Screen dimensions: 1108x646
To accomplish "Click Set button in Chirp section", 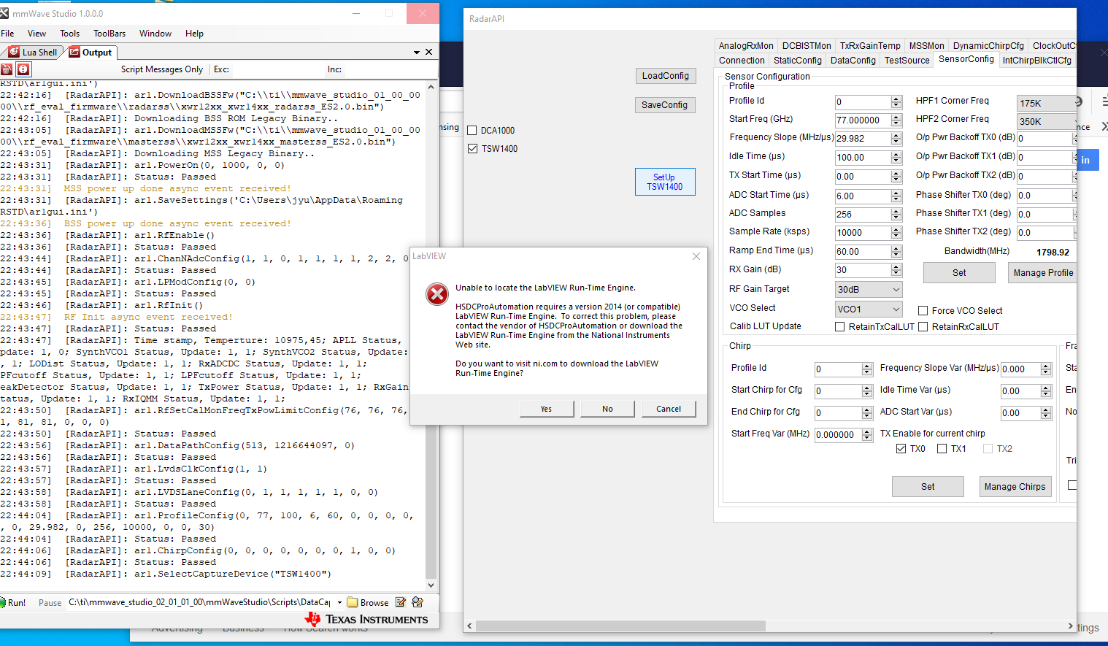I will coord(928,487).
